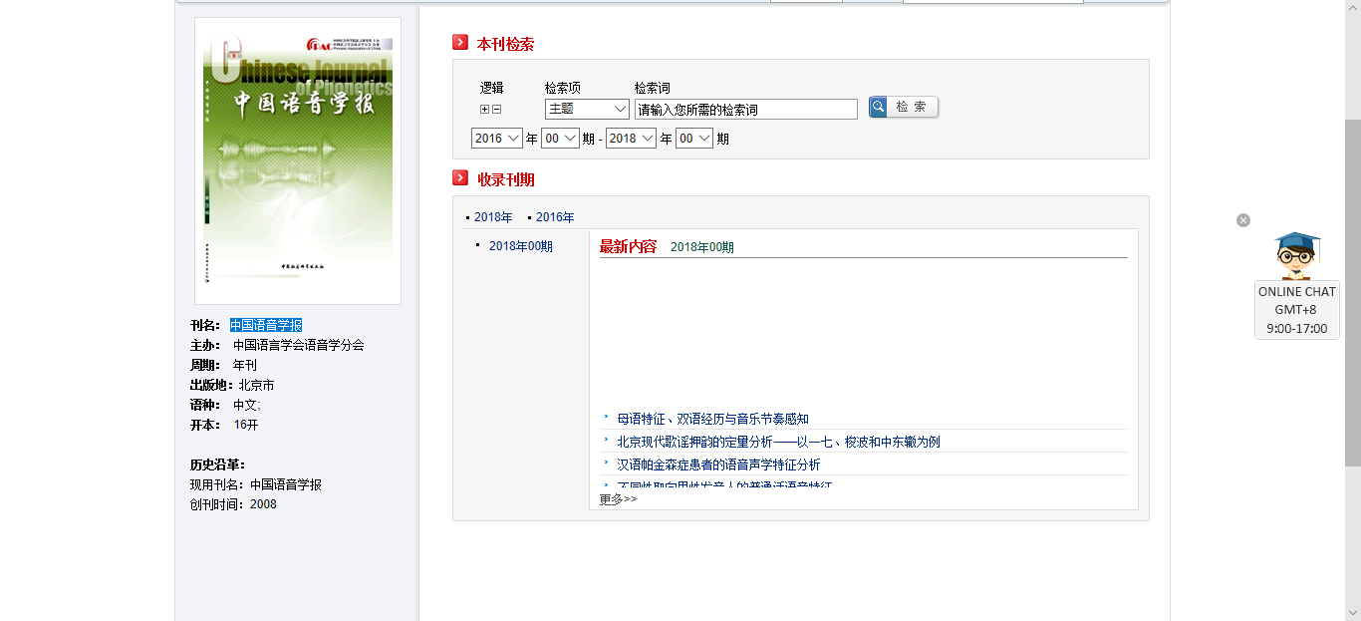Open the start issue 00 dropdown

click(x=560, y=139)
